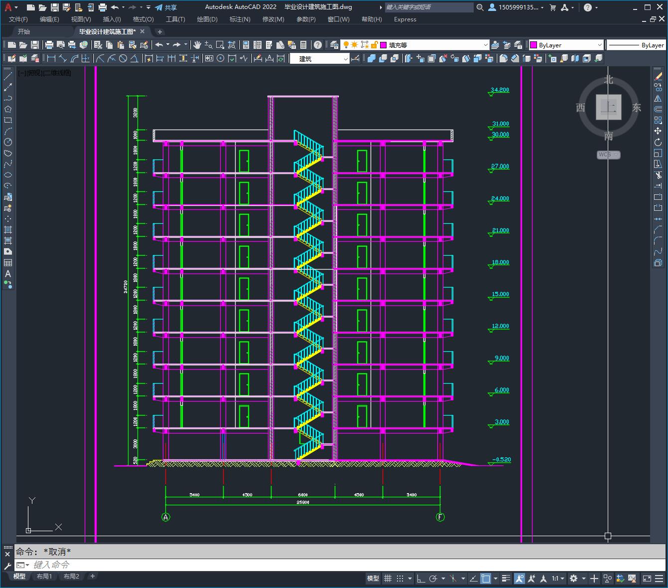Click the 模型 button in the status bar
The height and width of the screenshot is (588, 668).
[373, 579]
